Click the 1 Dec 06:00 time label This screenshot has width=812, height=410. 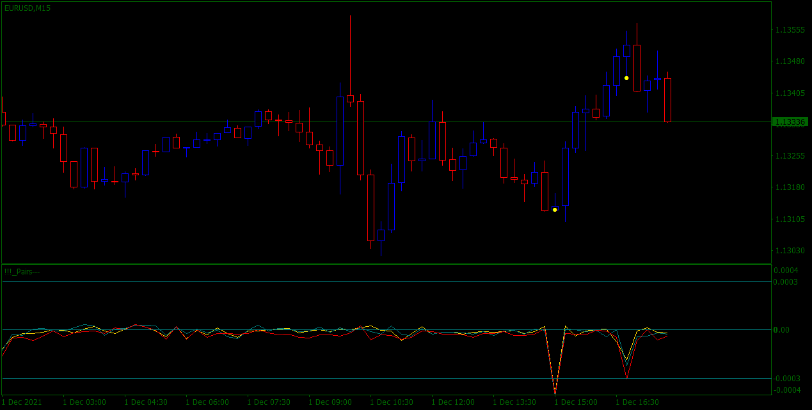pyautogui.click(x=207, y=402)
